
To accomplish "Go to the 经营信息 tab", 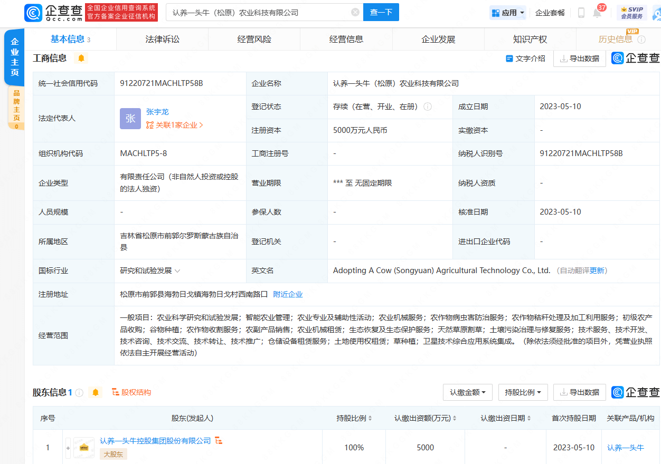I will [346, 39].
